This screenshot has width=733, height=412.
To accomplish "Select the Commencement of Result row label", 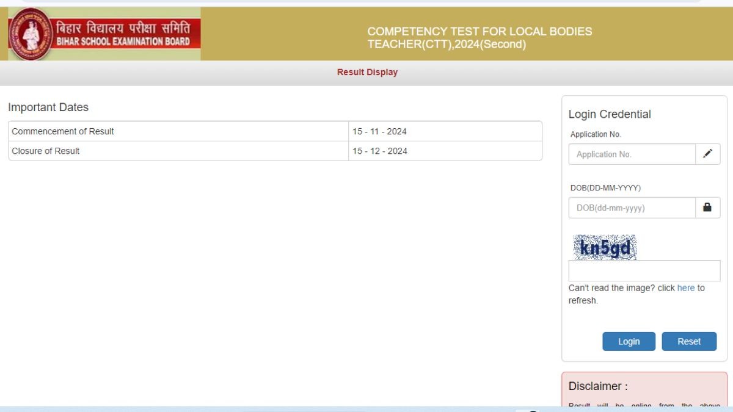I will pyautogui.click(x=63, y=131).
